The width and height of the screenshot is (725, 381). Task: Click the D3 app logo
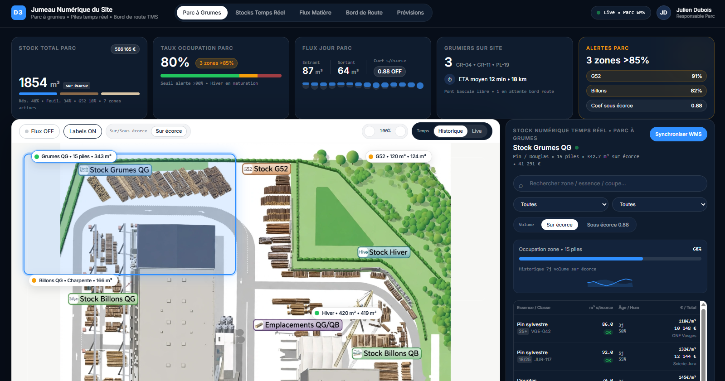click(x=18, y=13)
